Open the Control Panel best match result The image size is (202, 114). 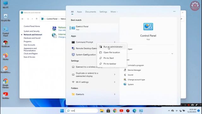[x=94, y=28]
